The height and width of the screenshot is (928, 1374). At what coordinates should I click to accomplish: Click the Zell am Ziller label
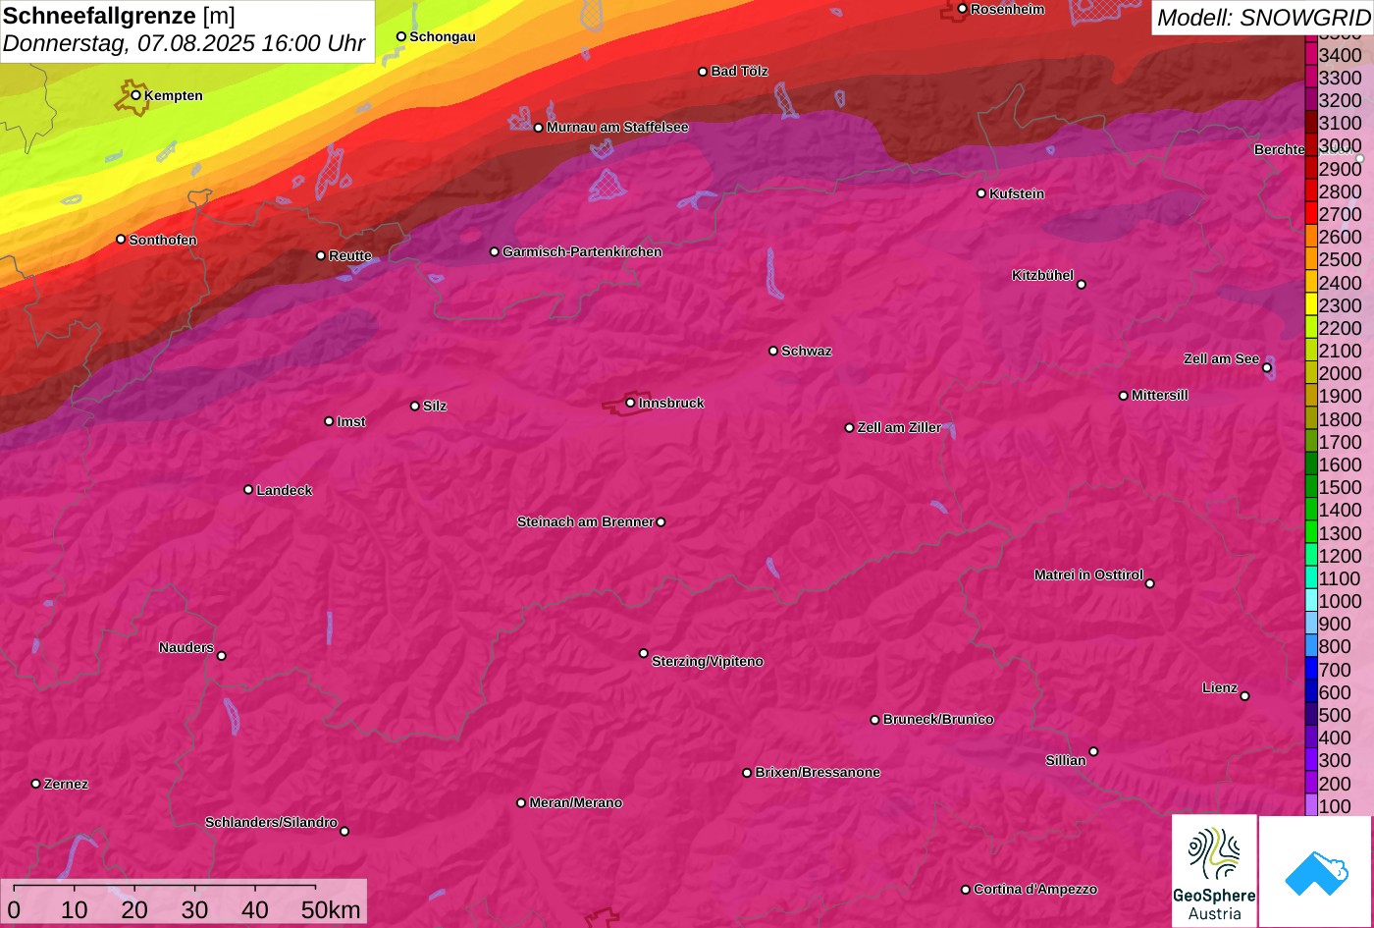coord(899,428)
